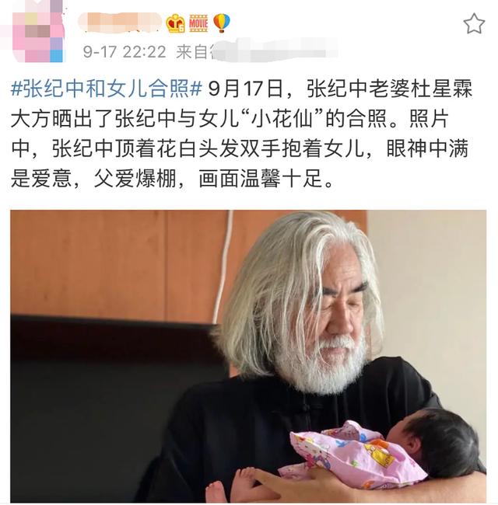Tap the MOVIE film strip badge
Screen dimensions: 498x505
coord(198,23)
